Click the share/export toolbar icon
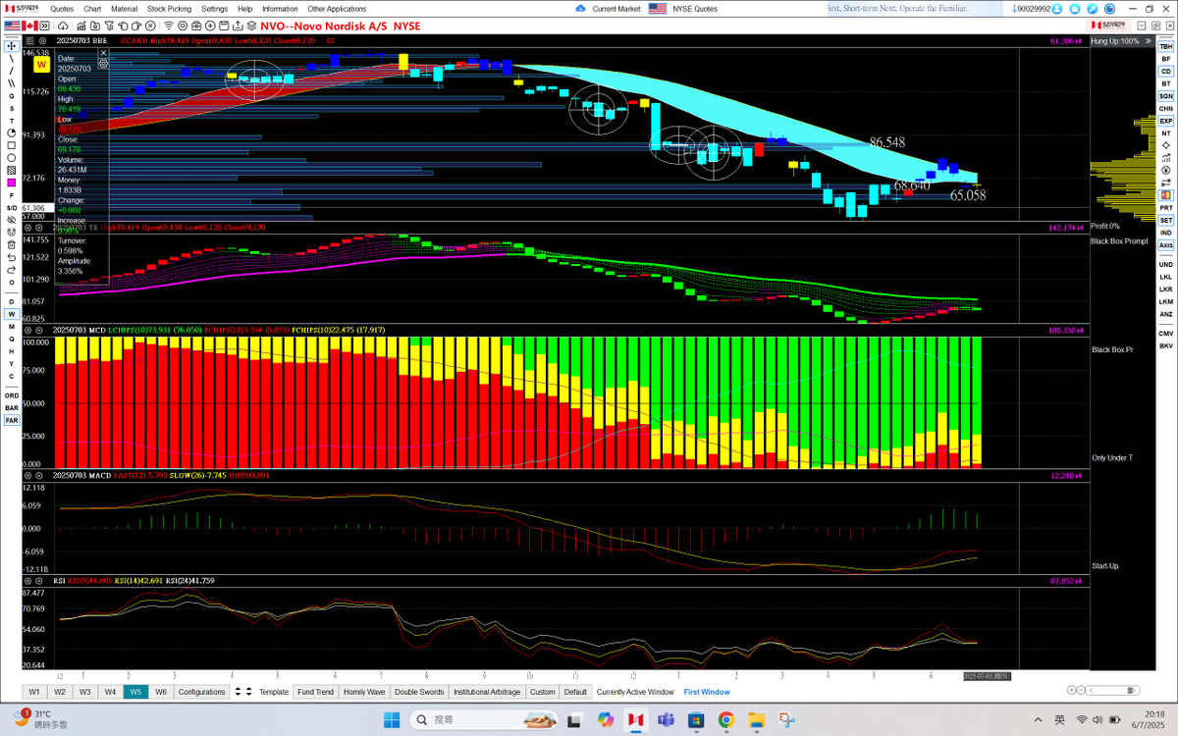 point(239,26)
